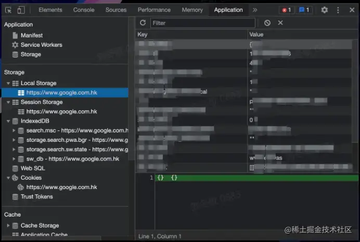
Task: Delete selected entry with the X icon
Action: [280, 23]
